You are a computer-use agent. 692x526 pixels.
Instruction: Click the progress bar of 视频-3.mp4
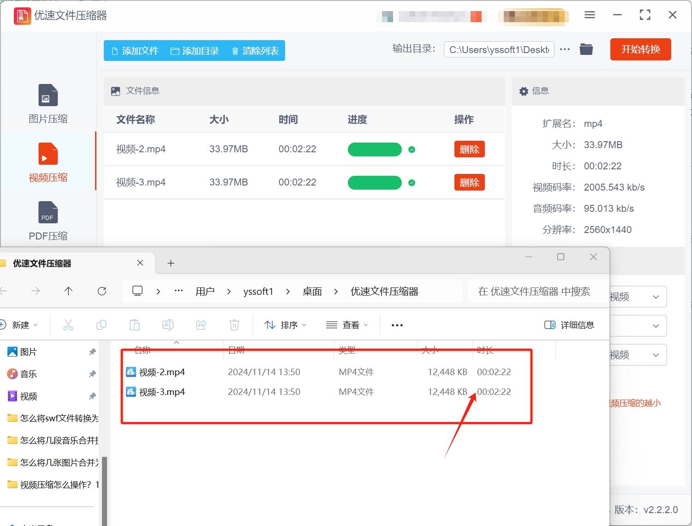(375, 183)
